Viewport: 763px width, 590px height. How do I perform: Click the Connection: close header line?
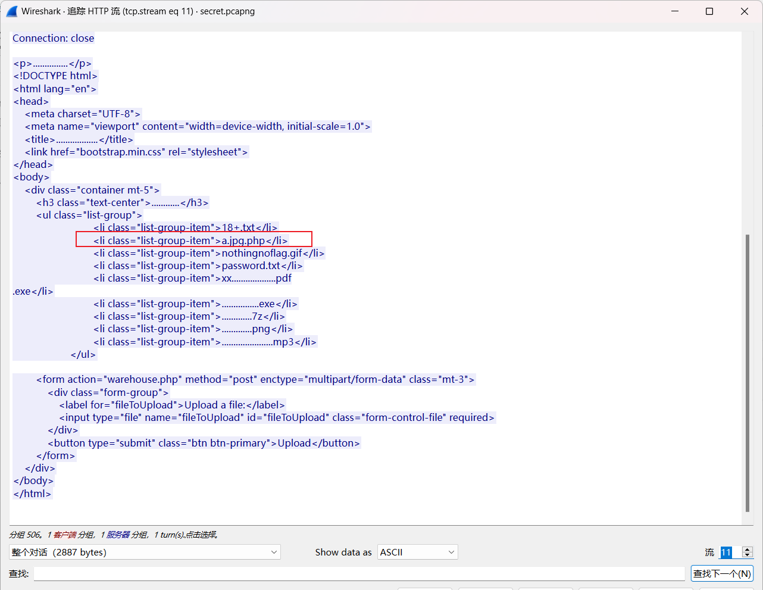54,38
